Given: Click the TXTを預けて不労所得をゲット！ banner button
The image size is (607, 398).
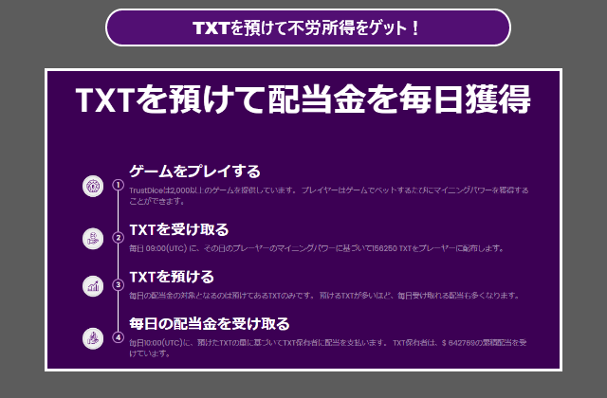Looking at the screenshot, I should 305,27.
